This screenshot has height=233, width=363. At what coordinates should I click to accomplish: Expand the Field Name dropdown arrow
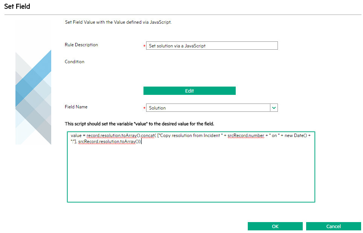click(274, 108)
